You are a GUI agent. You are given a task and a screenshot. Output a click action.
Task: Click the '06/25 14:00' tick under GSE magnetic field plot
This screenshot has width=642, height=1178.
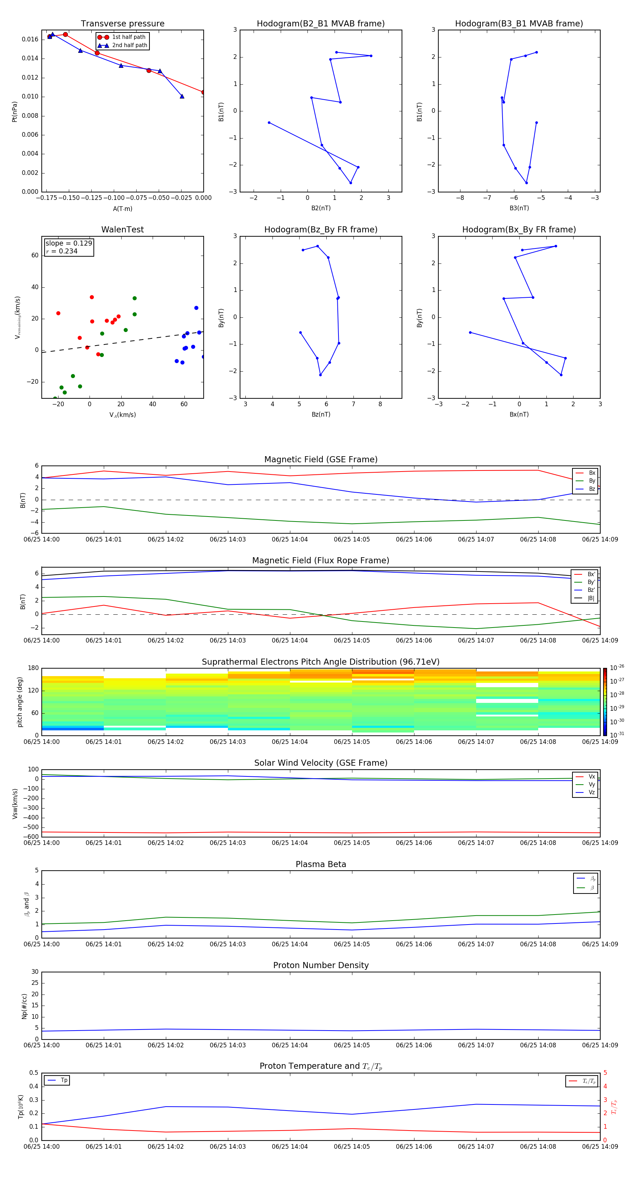tap(42, 540)
